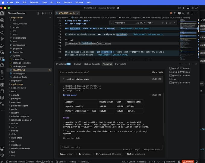Open the timeline history icon in editor toolbar

175,13
